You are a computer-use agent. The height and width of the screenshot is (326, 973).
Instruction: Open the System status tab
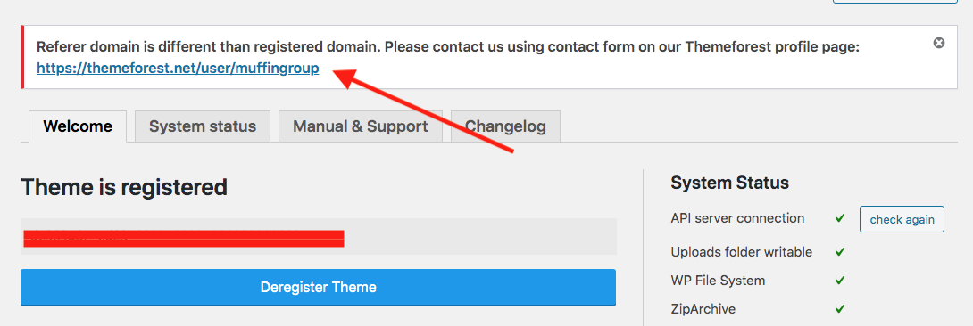point(203,126)
